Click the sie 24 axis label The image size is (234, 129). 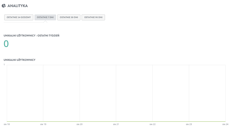pyautogui.click(x=225, y=124)
